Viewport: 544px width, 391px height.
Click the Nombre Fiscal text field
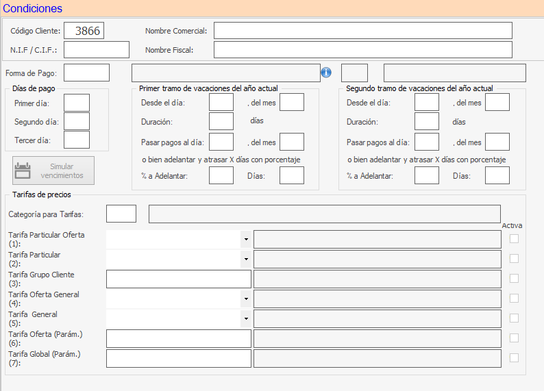click(362, 50)
